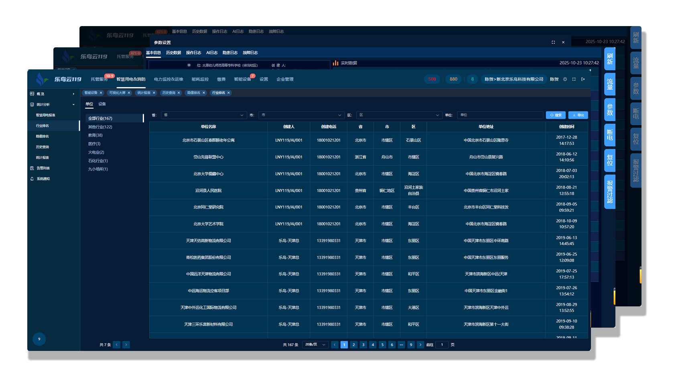Click the logout icon in top bar

tap(583, 79)
